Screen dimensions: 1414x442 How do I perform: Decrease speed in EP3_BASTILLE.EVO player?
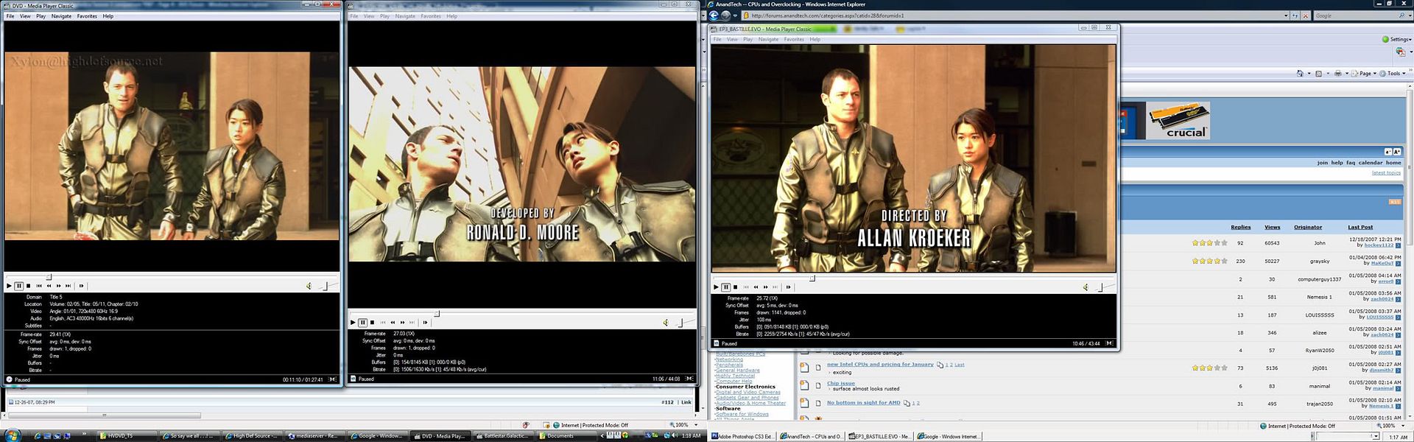coord(756,287)
